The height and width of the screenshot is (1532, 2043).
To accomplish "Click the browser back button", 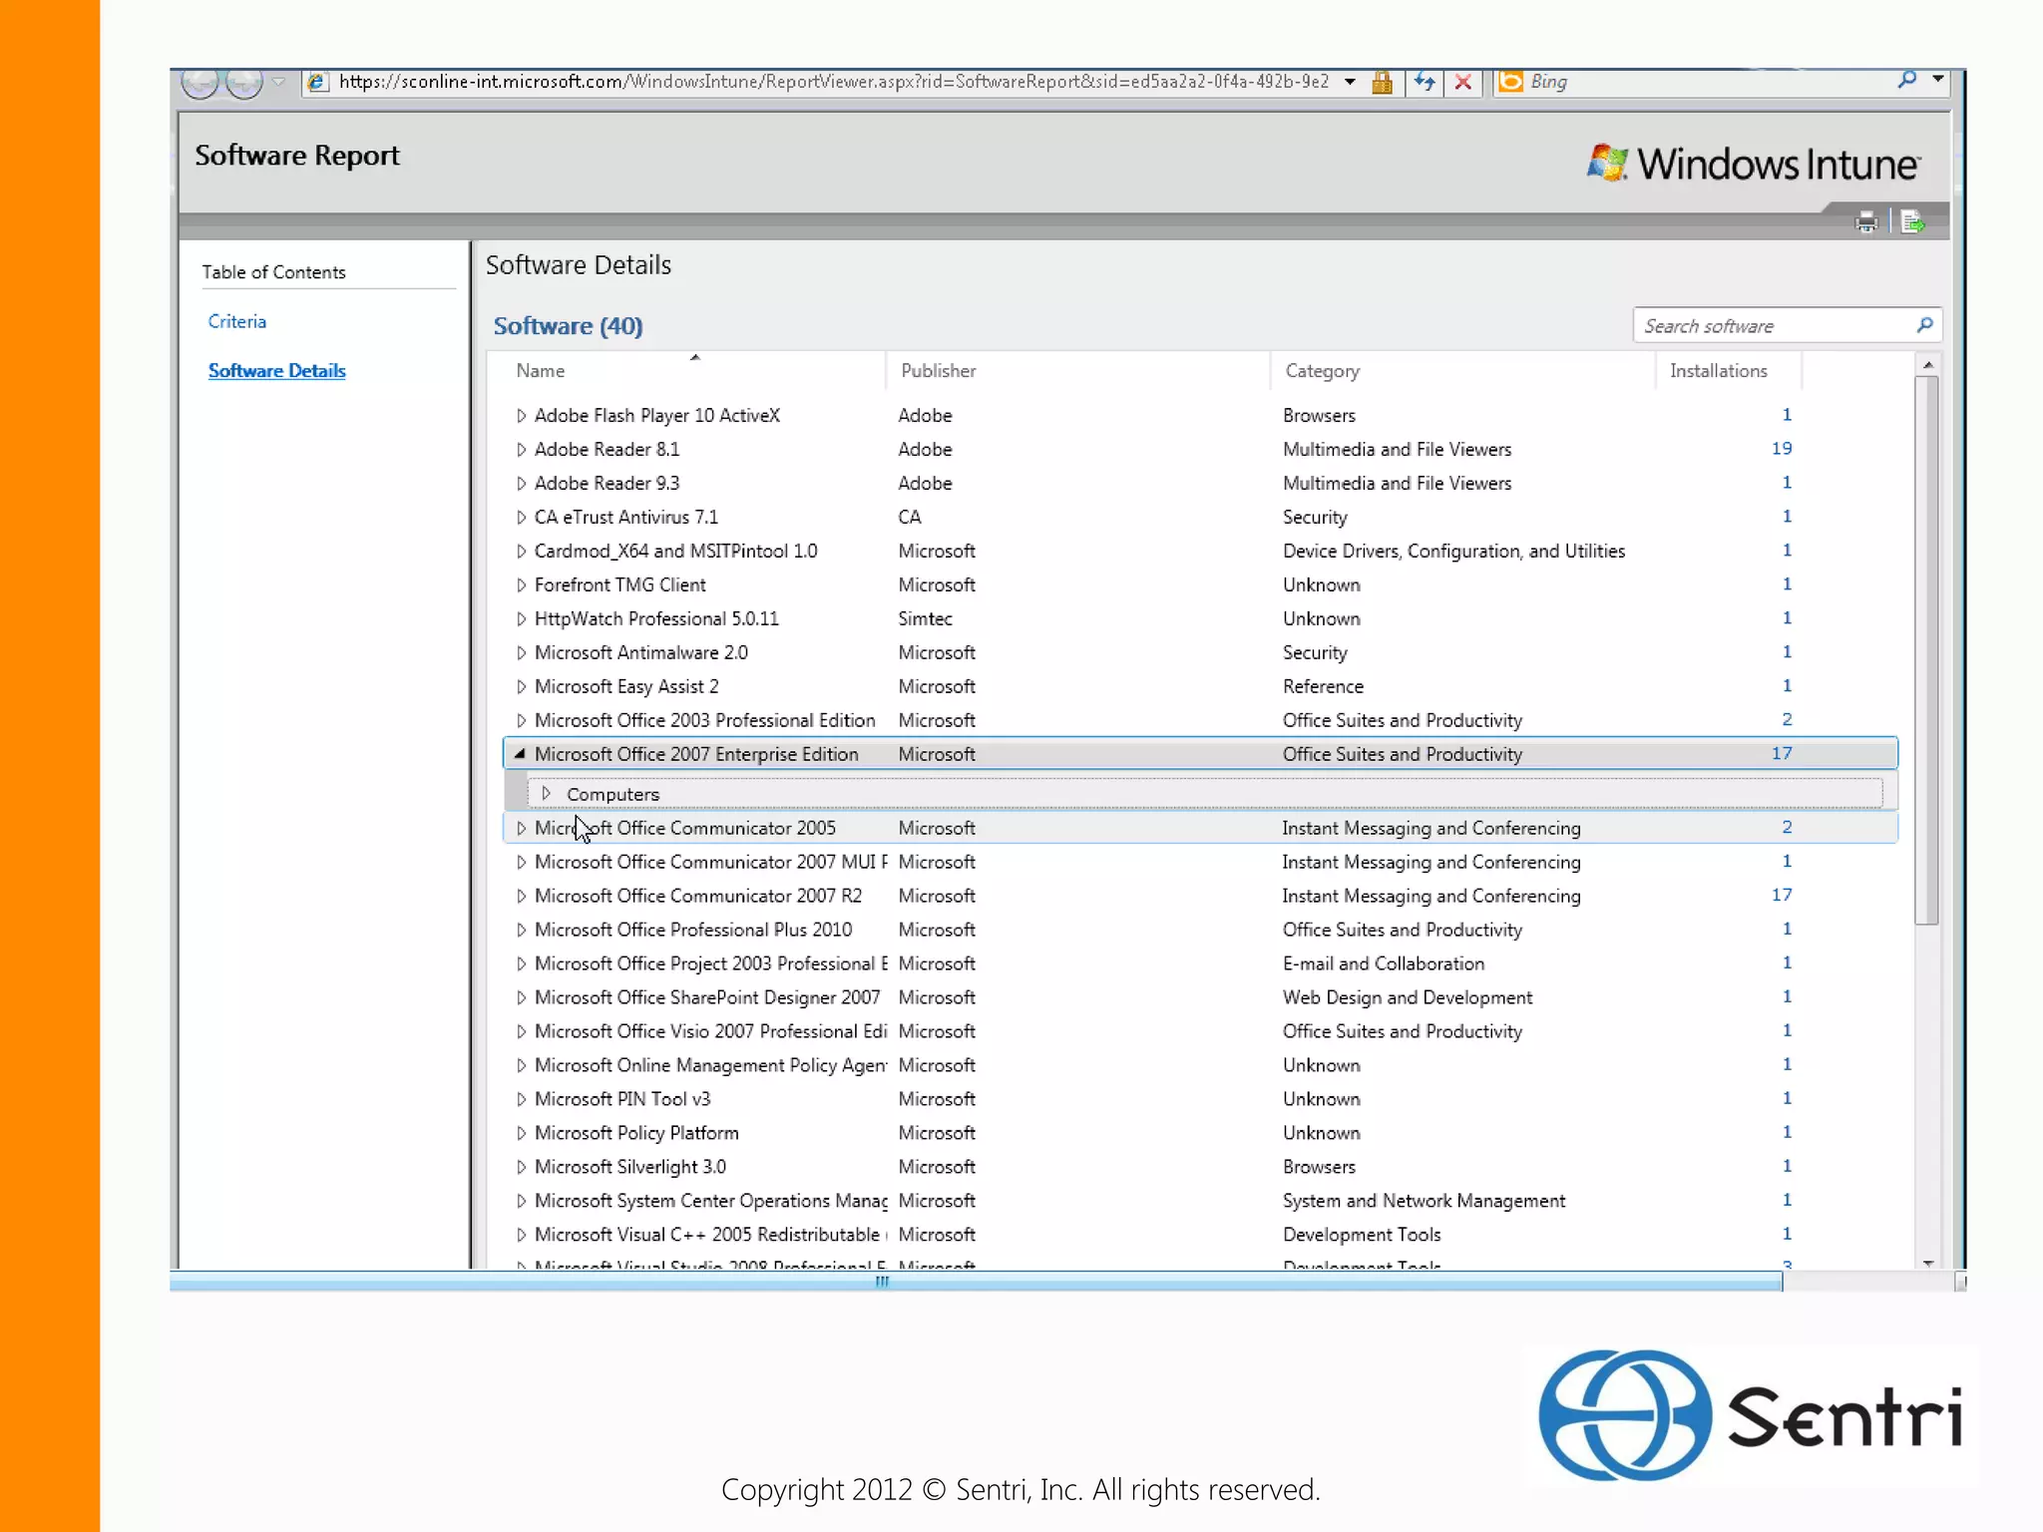I will (x=200, y=82).
